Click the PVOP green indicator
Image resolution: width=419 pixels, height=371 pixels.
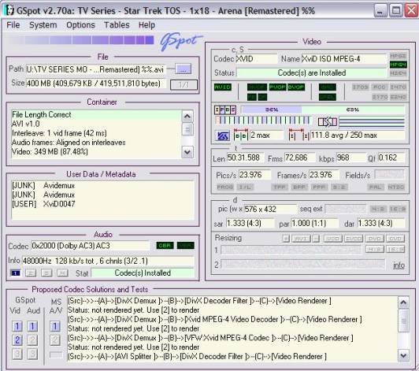click(277, 87)
